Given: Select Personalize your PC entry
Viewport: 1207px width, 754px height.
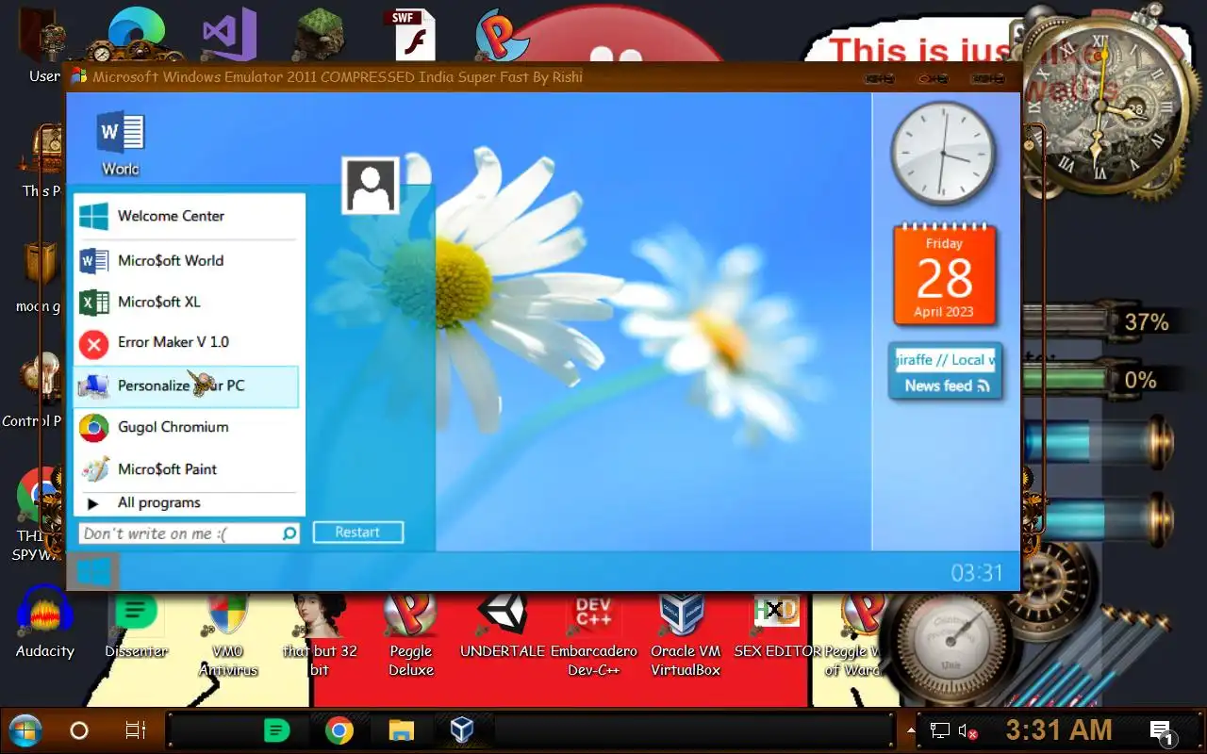Looking at the screenshot, I should pyautogui.click(x=187, y=385).
